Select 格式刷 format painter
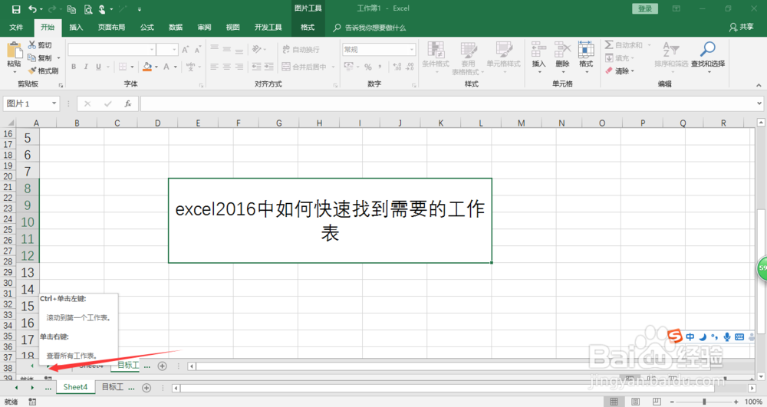767x407 pixels. [44, 71]
